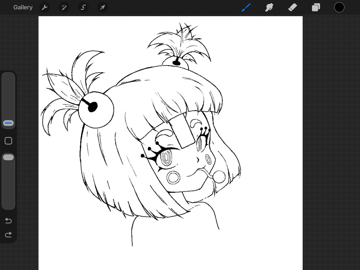Tap the square modify button in sidebar

tap(8, 141)
